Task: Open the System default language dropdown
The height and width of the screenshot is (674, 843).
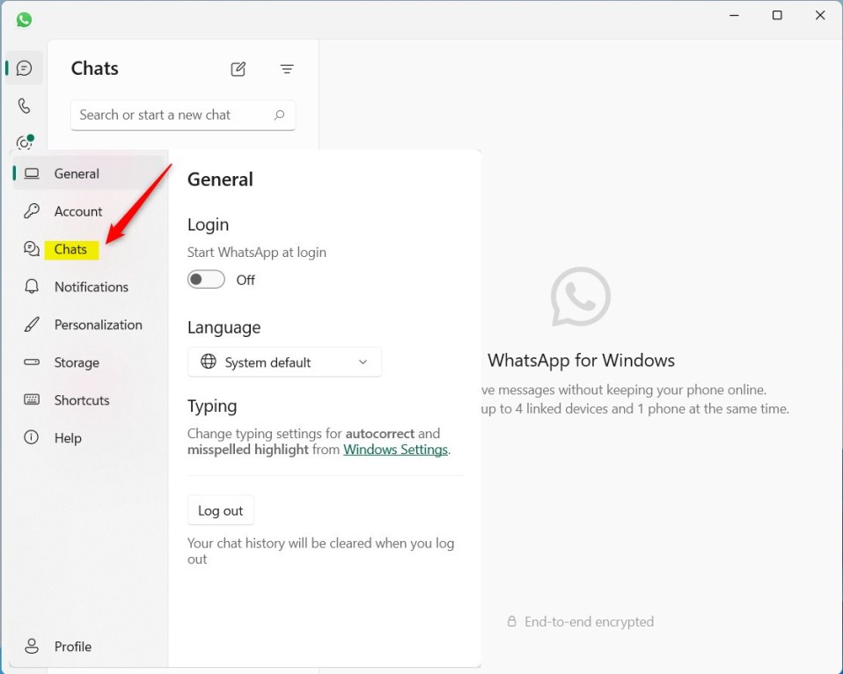Action: pyautogui.click(x=284, y=362)
